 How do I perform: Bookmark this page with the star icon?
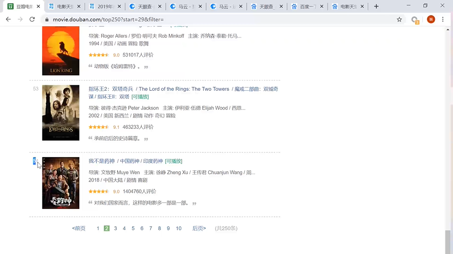pos(399,19)
